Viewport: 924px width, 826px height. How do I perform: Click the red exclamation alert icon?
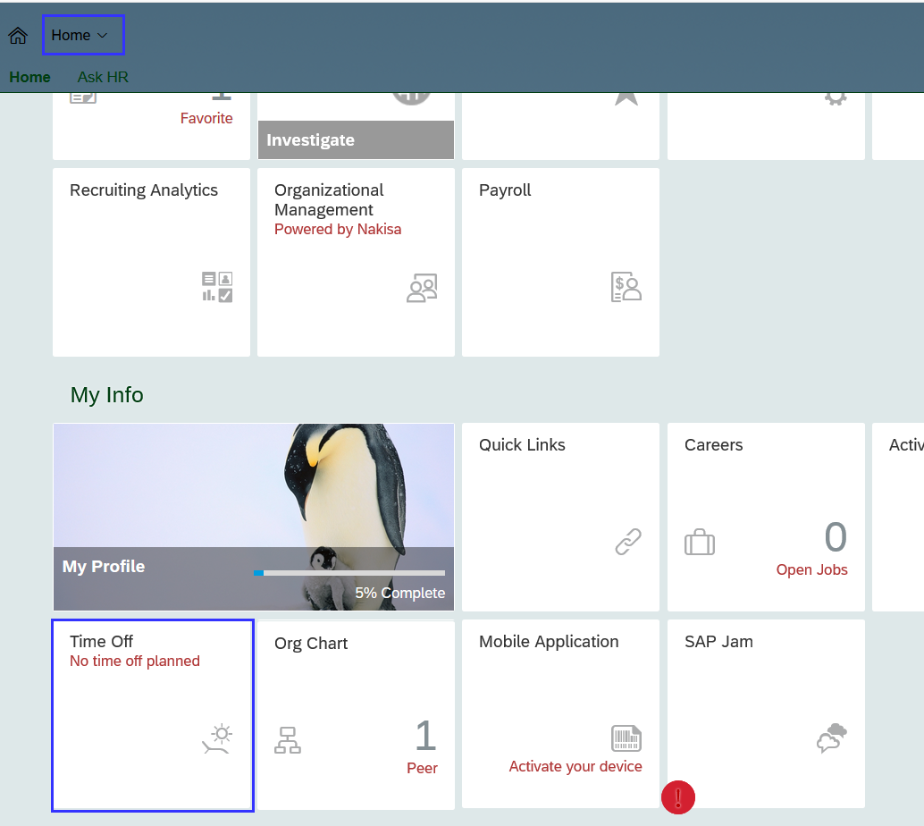[677, 797]
